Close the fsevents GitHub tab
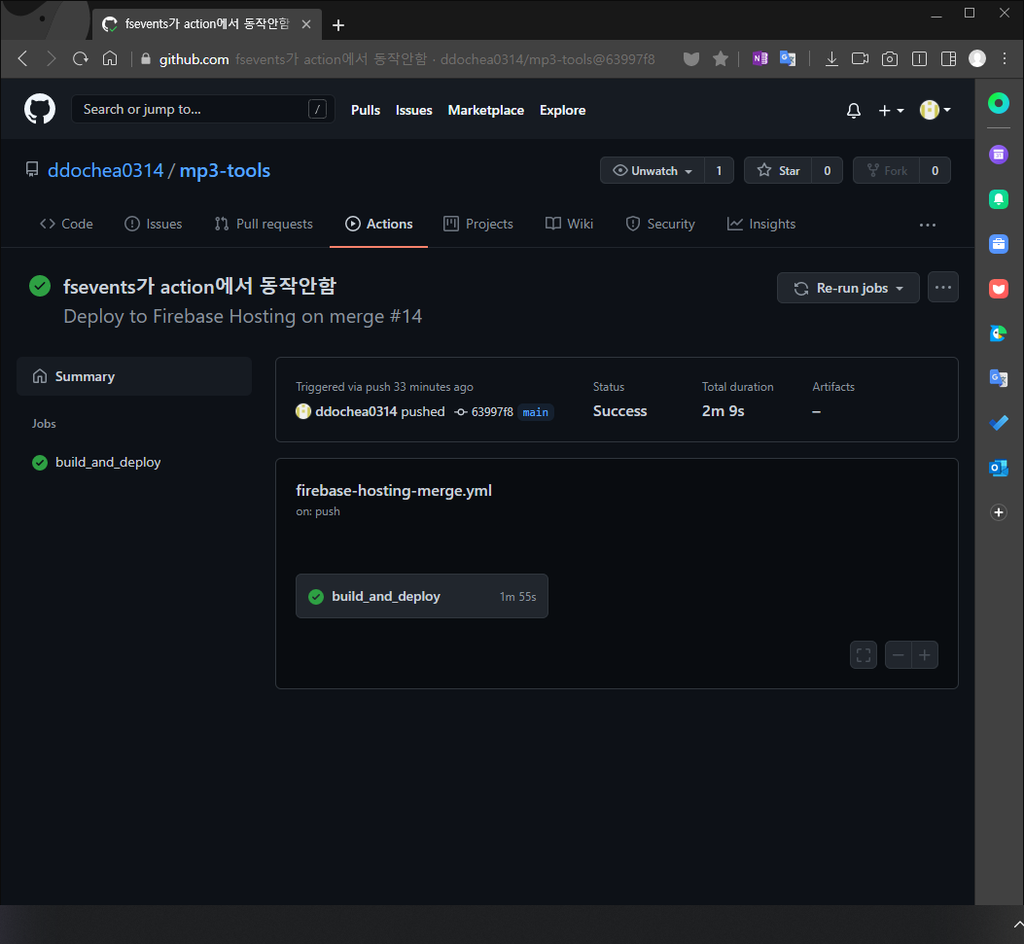The image size is (1024, 944). (305, 24)
